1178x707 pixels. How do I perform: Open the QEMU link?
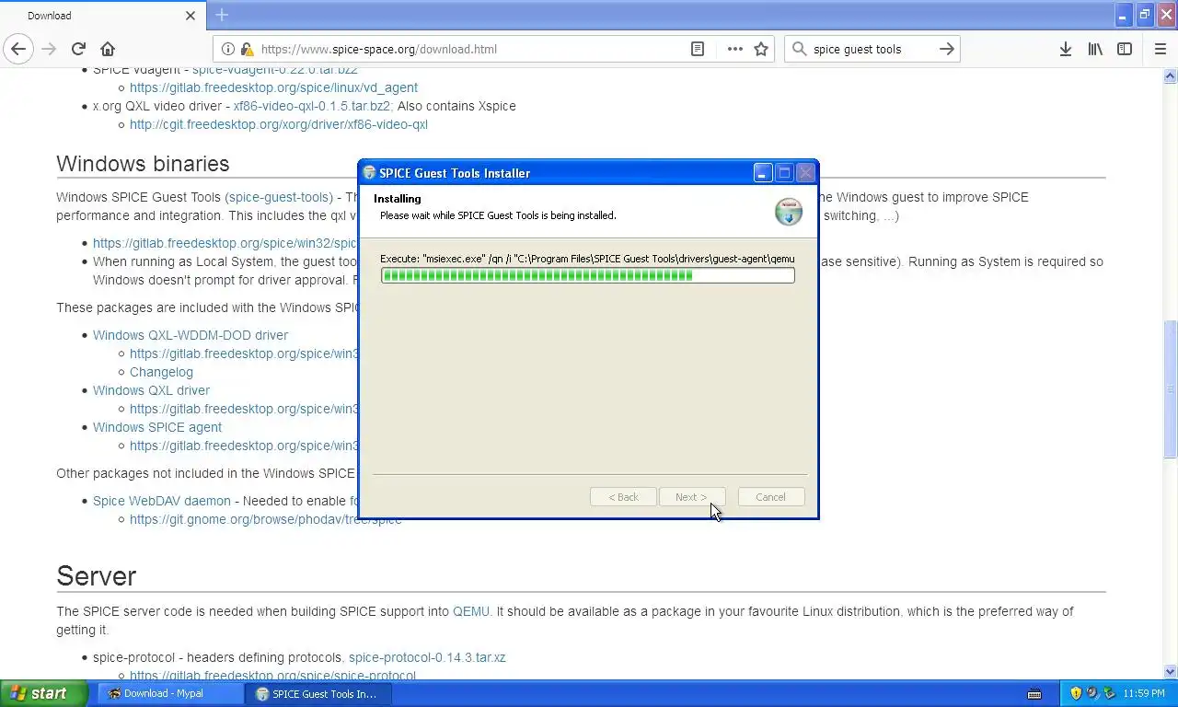pyautogui.click(x=471, y=611)
